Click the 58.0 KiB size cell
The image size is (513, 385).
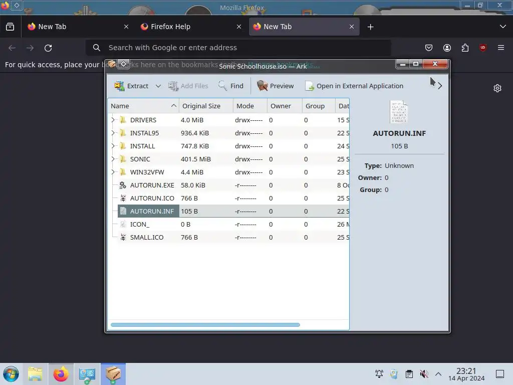click(x=193, y=185)
